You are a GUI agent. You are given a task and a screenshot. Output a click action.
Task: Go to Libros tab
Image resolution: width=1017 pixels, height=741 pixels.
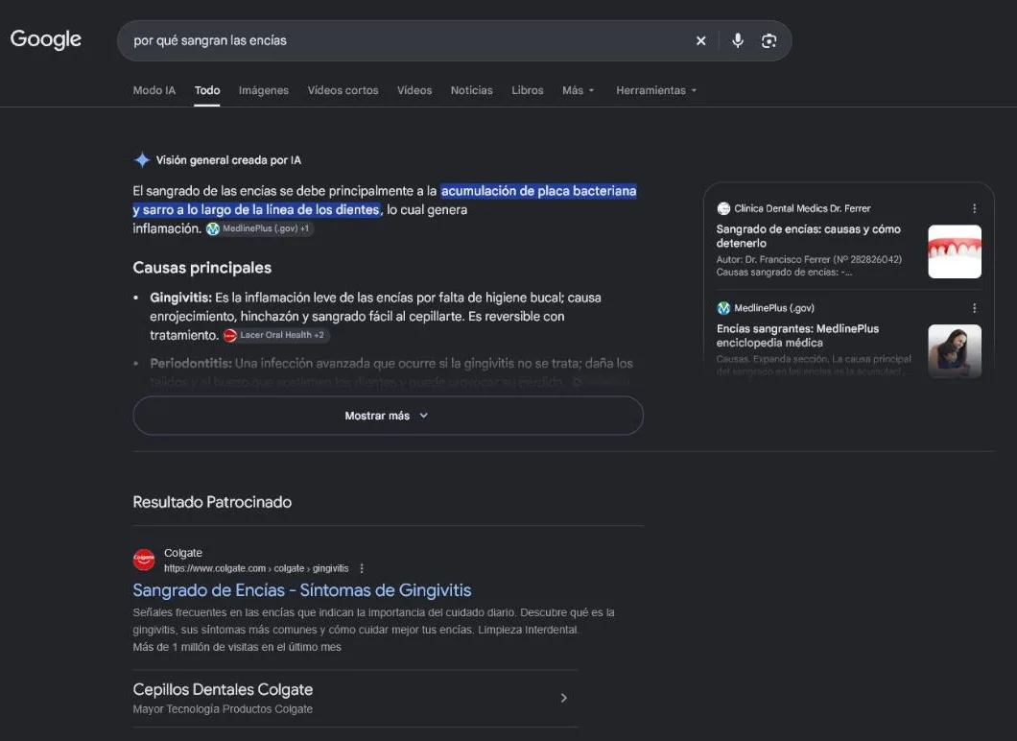tap(528, 90)
